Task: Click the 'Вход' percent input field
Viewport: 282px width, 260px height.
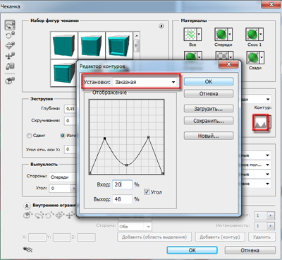Action: [x=122, y=184]
